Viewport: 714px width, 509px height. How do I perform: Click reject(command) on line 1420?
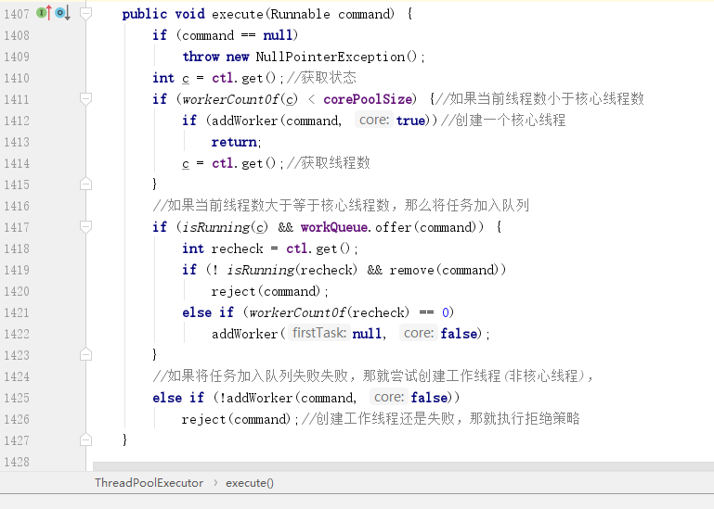[266, 291]
